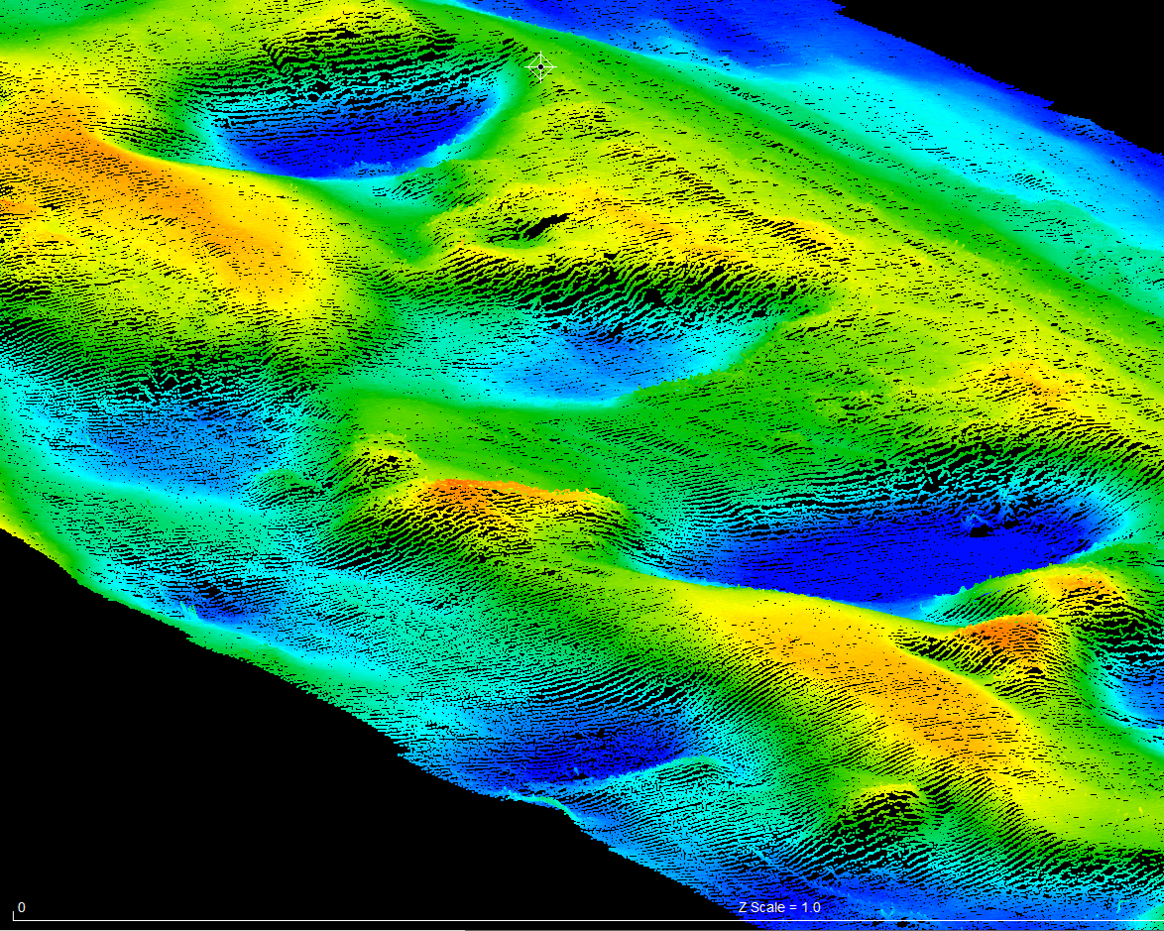This screenshot has height=931, width=1164.
Task: Click the "0" scale bar origin label
Action: 22,907
